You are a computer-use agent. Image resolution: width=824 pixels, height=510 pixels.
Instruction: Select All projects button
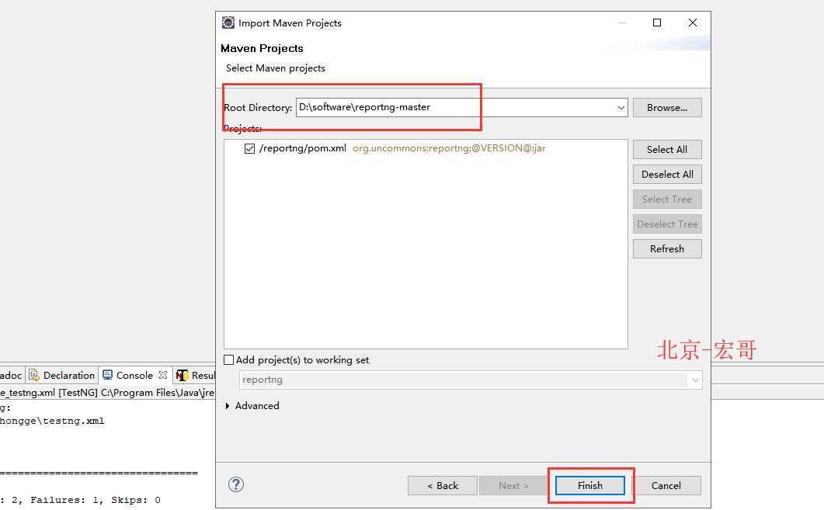click(667, 150)
